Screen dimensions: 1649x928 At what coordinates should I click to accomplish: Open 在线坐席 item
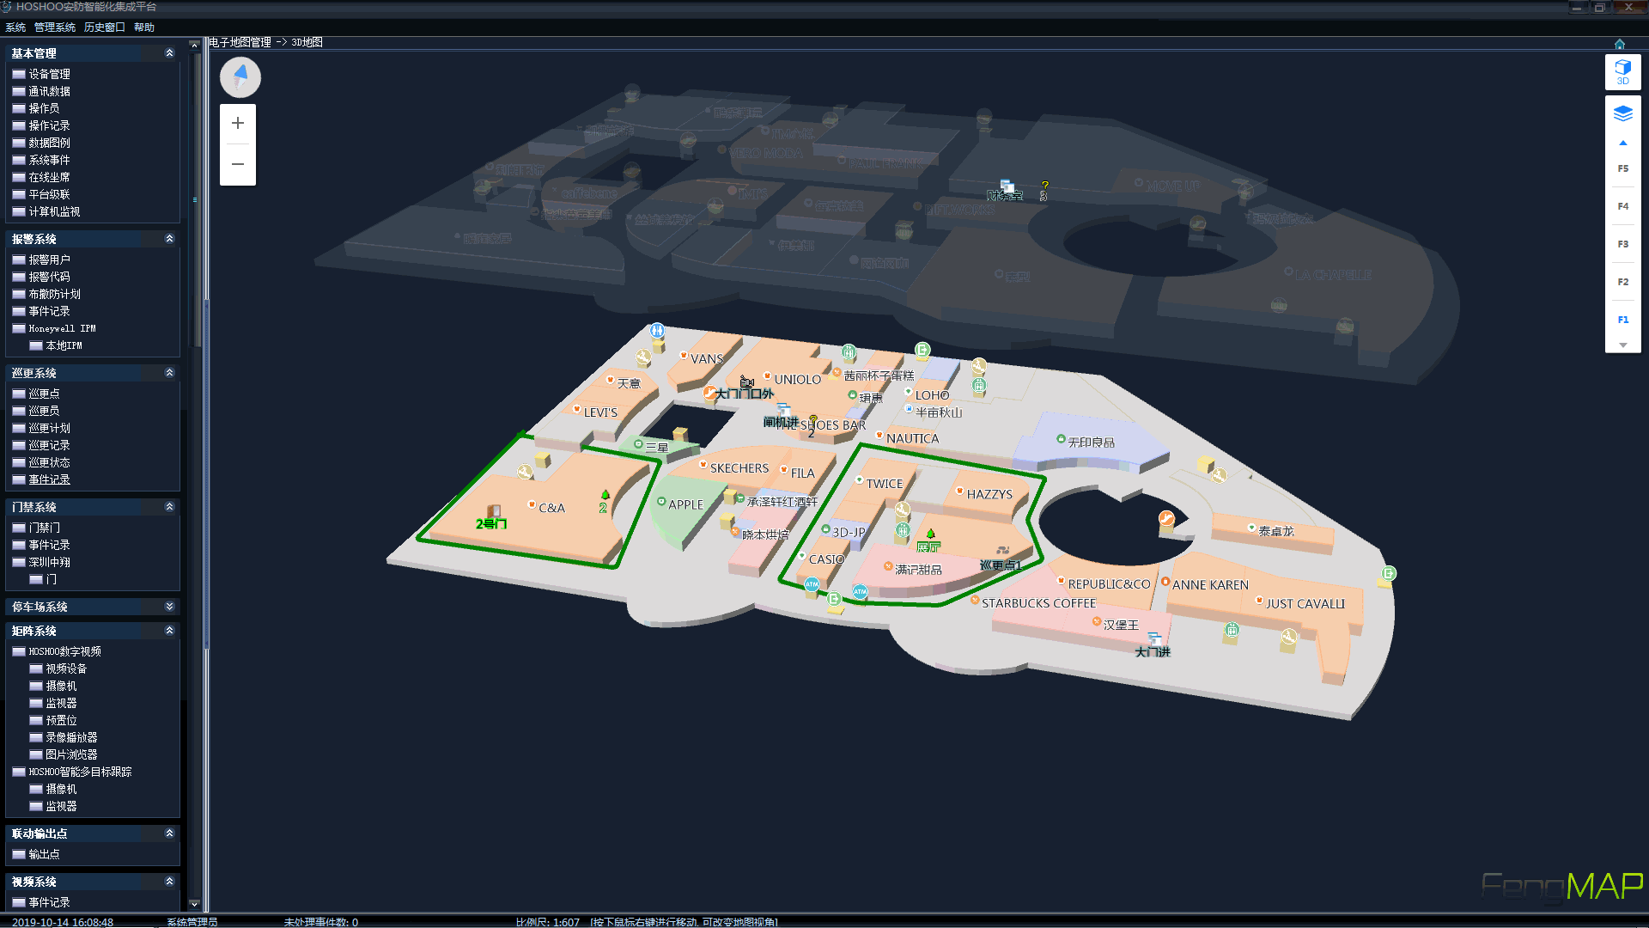click(x=50, y=177)
